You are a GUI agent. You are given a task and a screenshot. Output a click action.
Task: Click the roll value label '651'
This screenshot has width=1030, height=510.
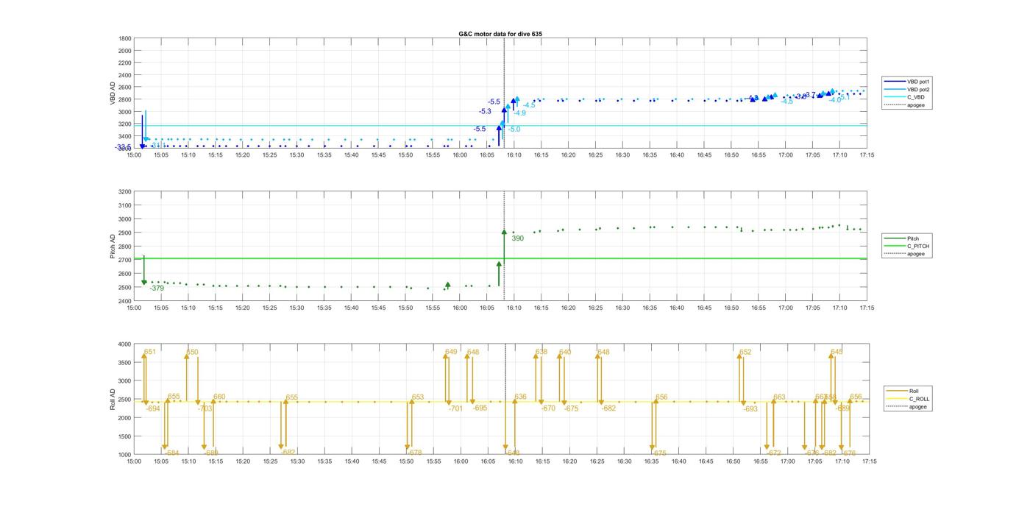point(150,352)
